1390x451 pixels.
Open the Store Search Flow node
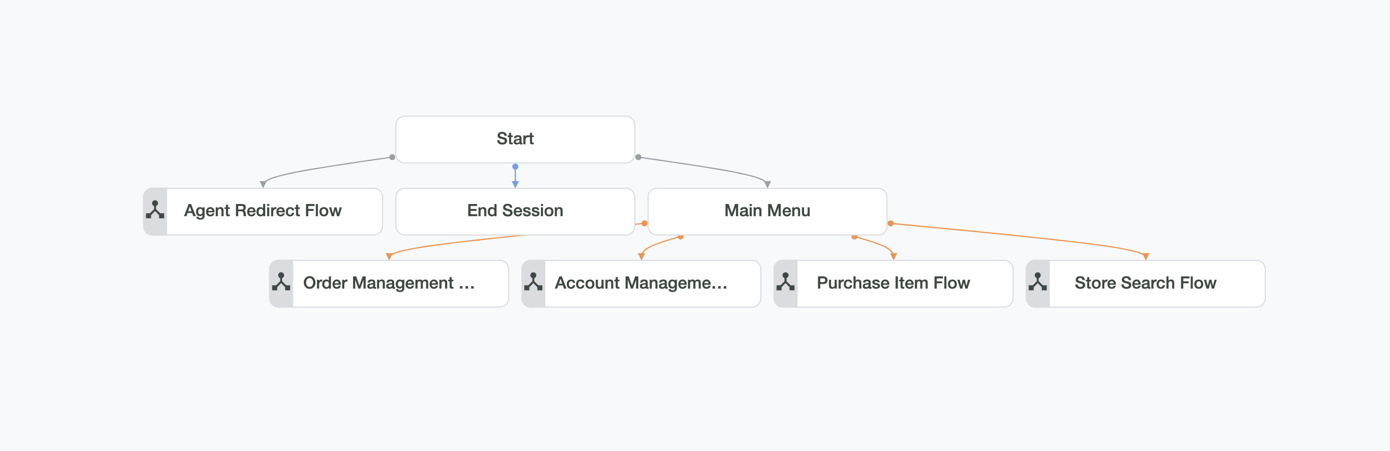(x=1145, y=283)
